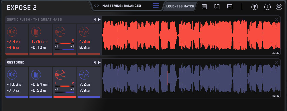Click the 43:43 duration on Septic Flesh waveform

click(x=276, y=53)
